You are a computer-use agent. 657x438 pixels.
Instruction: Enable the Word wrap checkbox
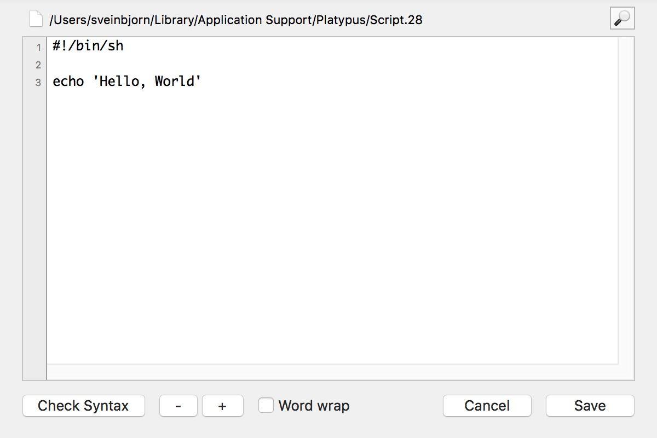coord(266,405)
